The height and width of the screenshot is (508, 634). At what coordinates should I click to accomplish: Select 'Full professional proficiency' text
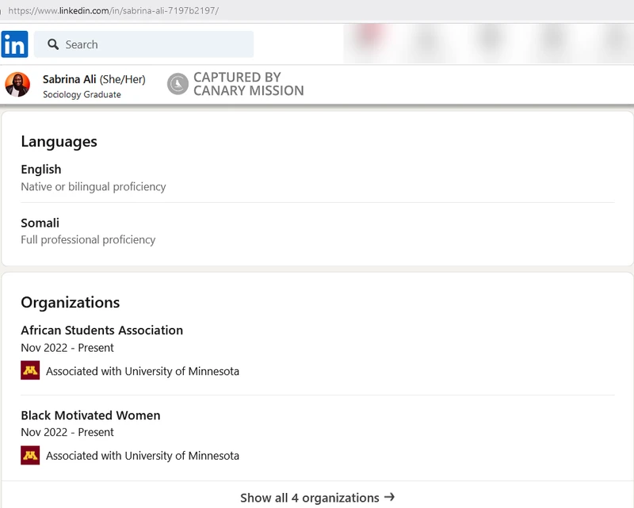88,240
